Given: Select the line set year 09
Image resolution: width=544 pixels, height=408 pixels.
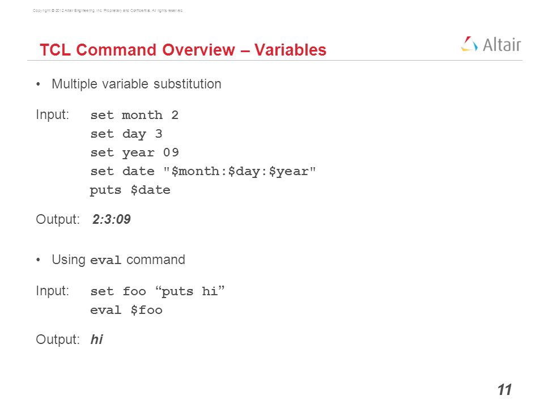Looking at the screenshot, I should [134, 152].
